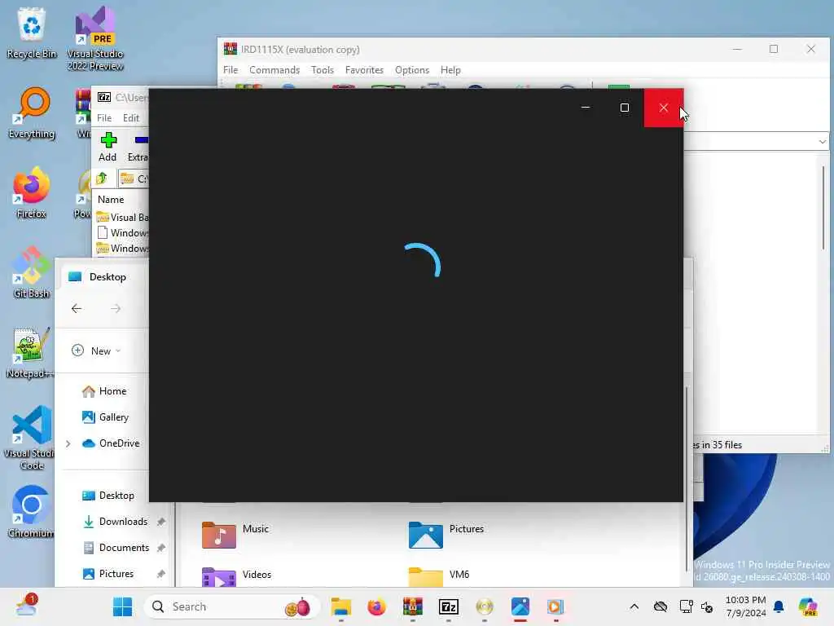Screen dimensions: 834x626
Task: Select the Music folder in Explorer
Action: click(235, 535)
